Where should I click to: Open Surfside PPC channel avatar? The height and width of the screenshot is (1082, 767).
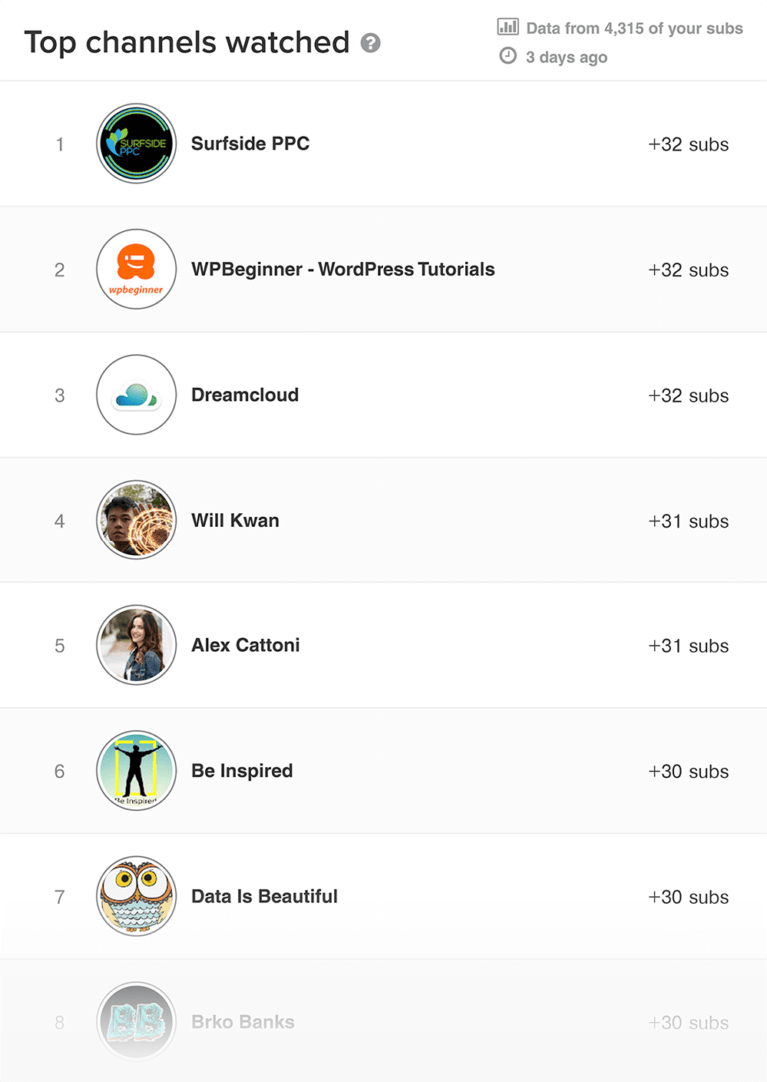(x=136, y=144)
